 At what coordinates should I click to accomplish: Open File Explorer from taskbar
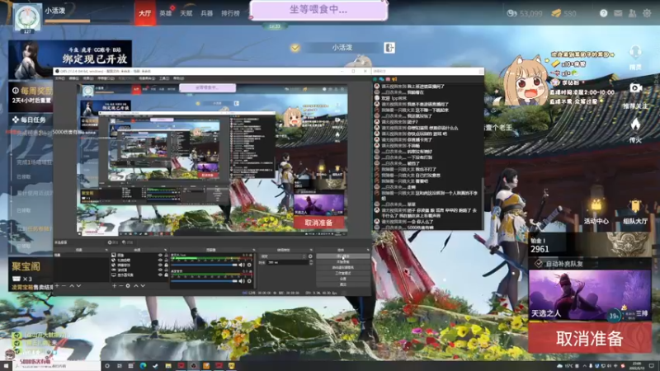click(168, 366)
